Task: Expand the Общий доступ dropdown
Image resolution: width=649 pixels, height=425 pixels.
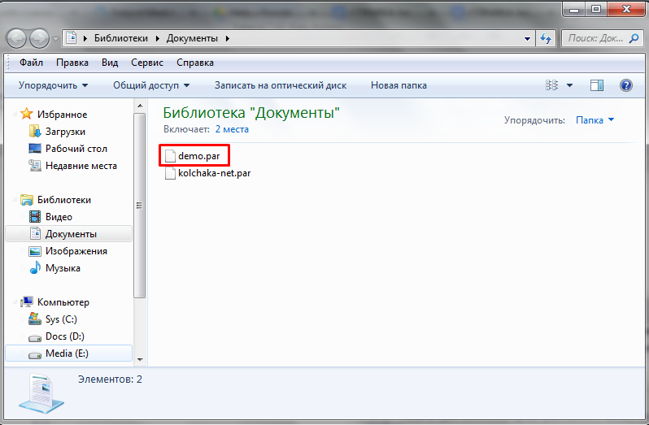Action: pos(151,85)
